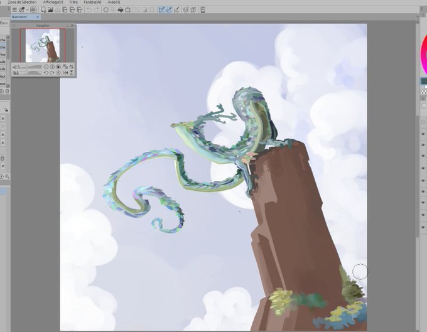Click the Navigator rotation angle slider
The height and width of the screenshot is (332, 427).
click(35, 73)
